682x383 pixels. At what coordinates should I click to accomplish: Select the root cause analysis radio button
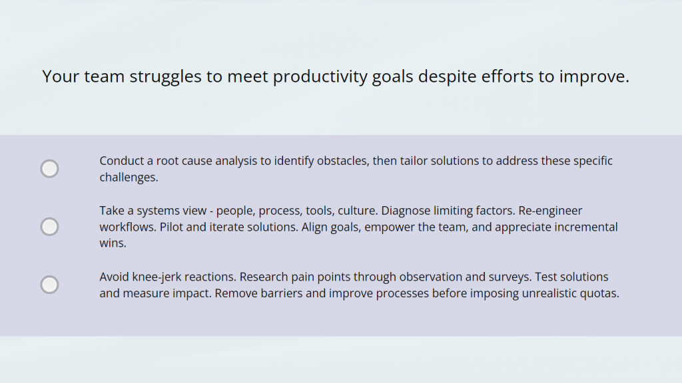pos(50,169)
